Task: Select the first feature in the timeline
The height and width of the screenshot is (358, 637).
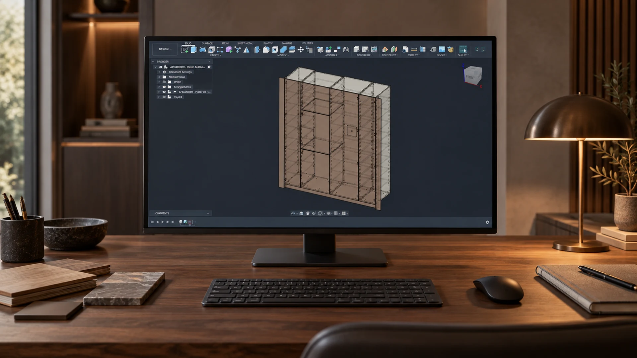Action: [180, 222]
